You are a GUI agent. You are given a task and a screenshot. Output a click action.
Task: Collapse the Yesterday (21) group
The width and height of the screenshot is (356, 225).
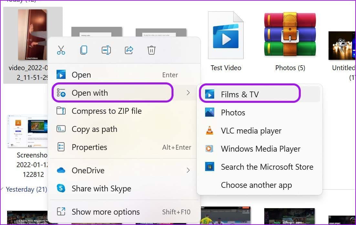pyautogui.click(x=2, y=189)
